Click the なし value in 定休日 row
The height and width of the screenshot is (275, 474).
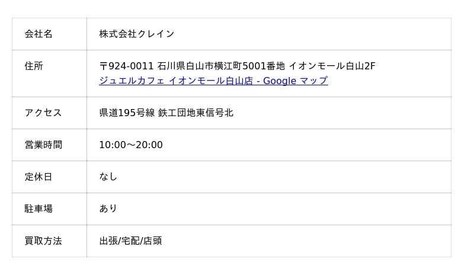click(x=108, y=177)
